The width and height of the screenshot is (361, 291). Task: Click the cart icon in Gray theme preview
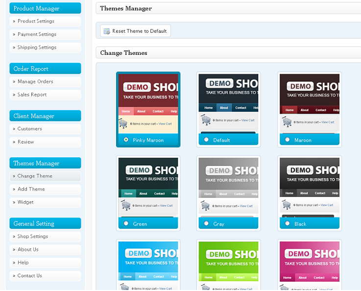coord(206,205)
